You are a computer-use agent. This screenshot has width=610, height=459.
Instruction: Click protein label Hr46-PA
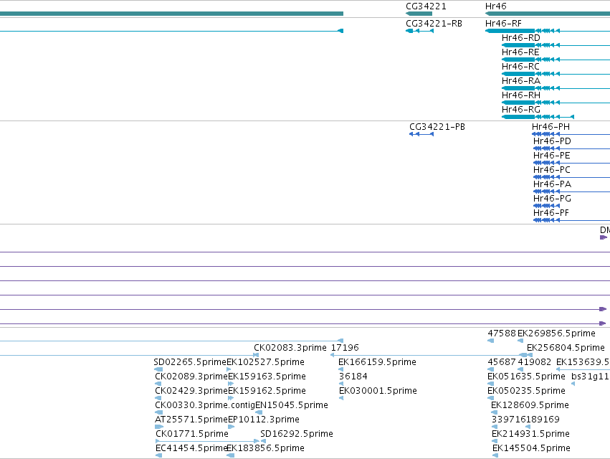[x=552, y=184]
